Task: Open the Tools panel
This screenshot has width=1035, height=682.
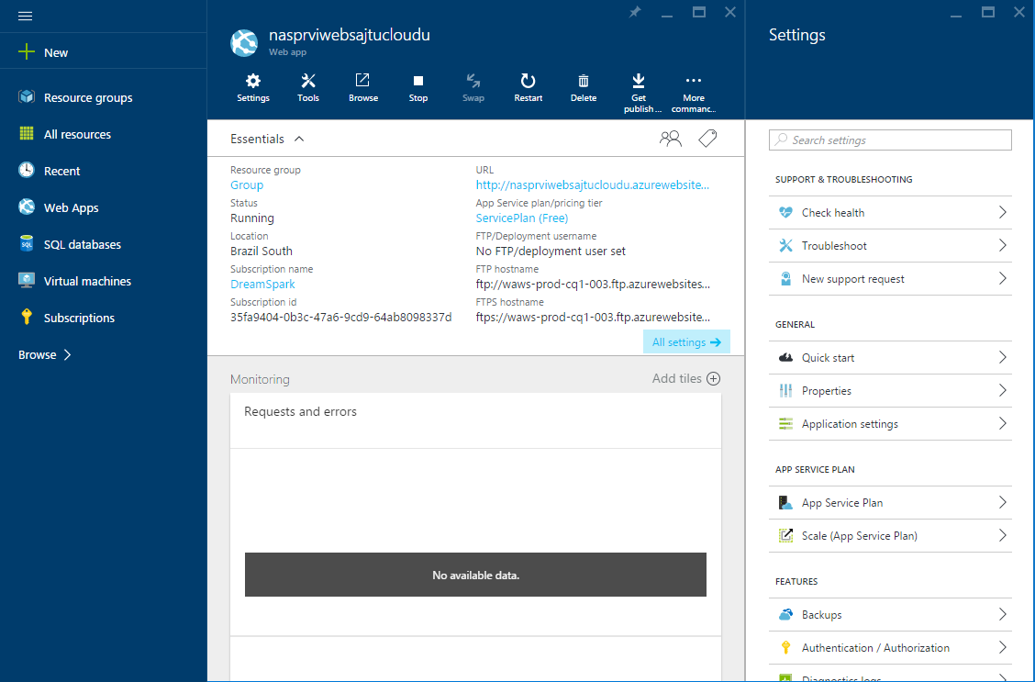Action: [x=307, y=88]
